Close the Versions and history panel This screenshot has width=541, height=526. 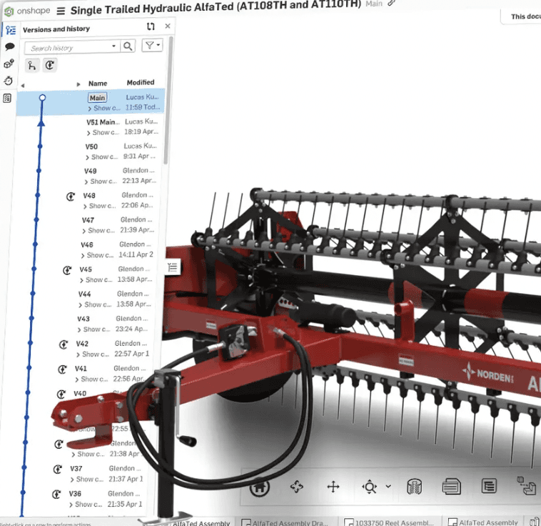168,26
